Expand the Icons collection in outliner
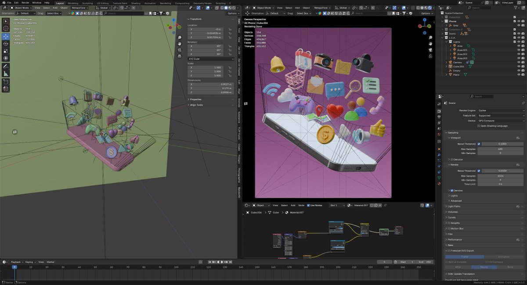527x285 pixels. 443,33
